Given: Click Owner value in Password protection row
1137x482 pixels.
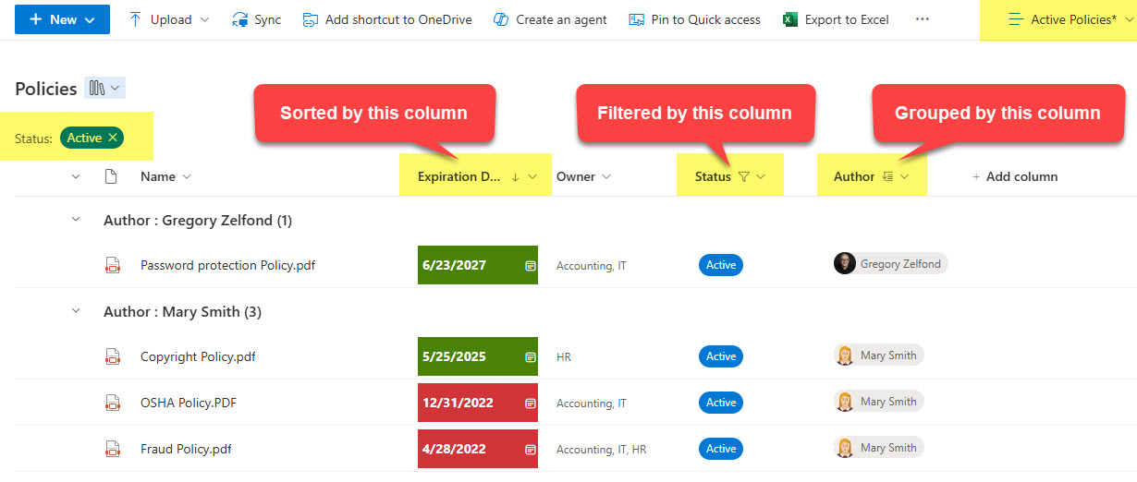Looking at the screenshot, I should pos(592,266).
